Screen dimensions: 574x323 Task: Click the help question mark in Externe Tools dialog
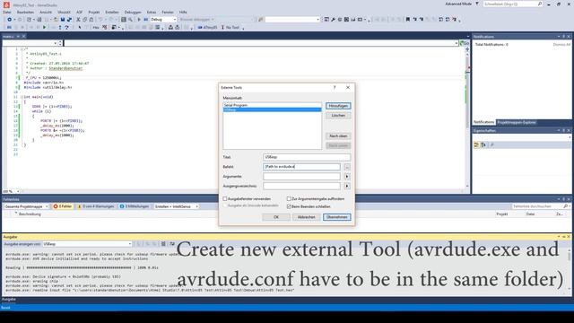(335, 88)
